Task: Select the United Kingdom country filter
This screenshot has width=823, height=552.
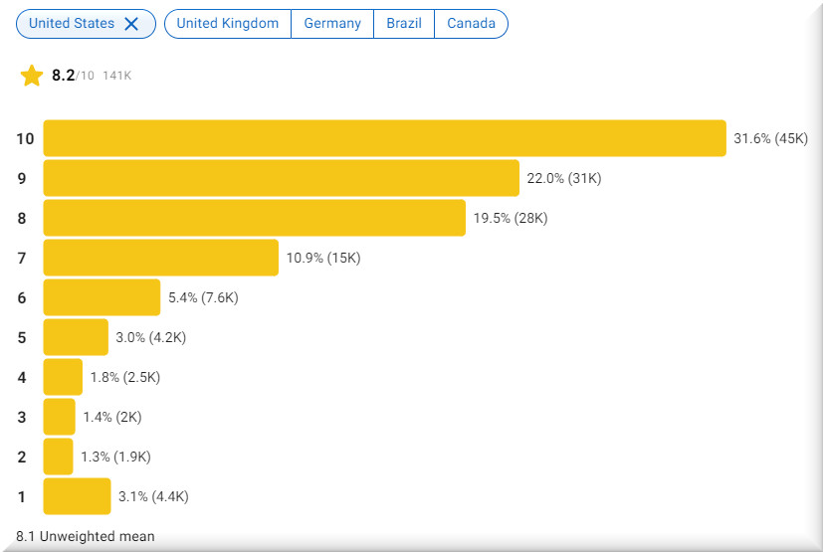Action: [228, 24]
